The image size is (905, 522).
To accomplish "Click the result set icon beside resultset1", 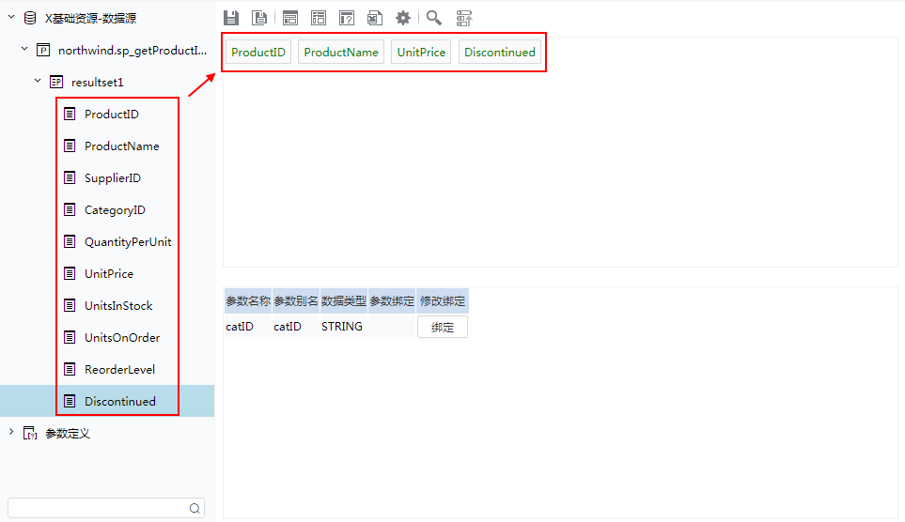I will click(56, 82).
